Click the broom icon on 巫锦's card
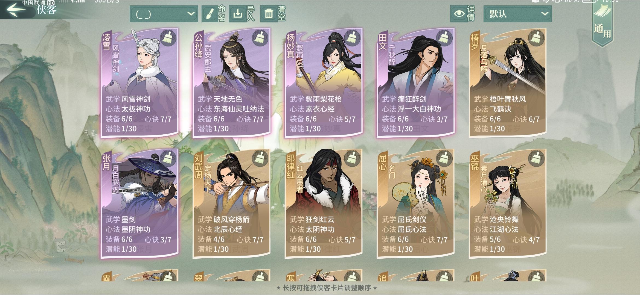 (537, 158)
